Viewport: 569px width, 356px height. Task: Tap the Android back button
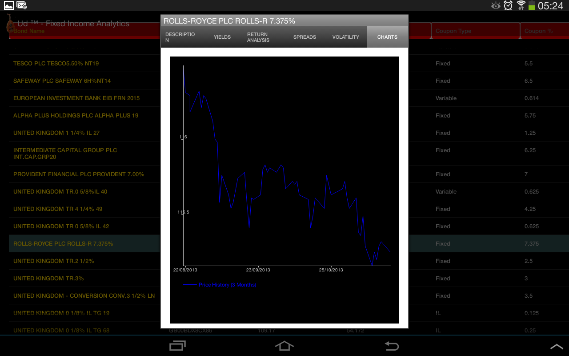click(x=392, y=346)
